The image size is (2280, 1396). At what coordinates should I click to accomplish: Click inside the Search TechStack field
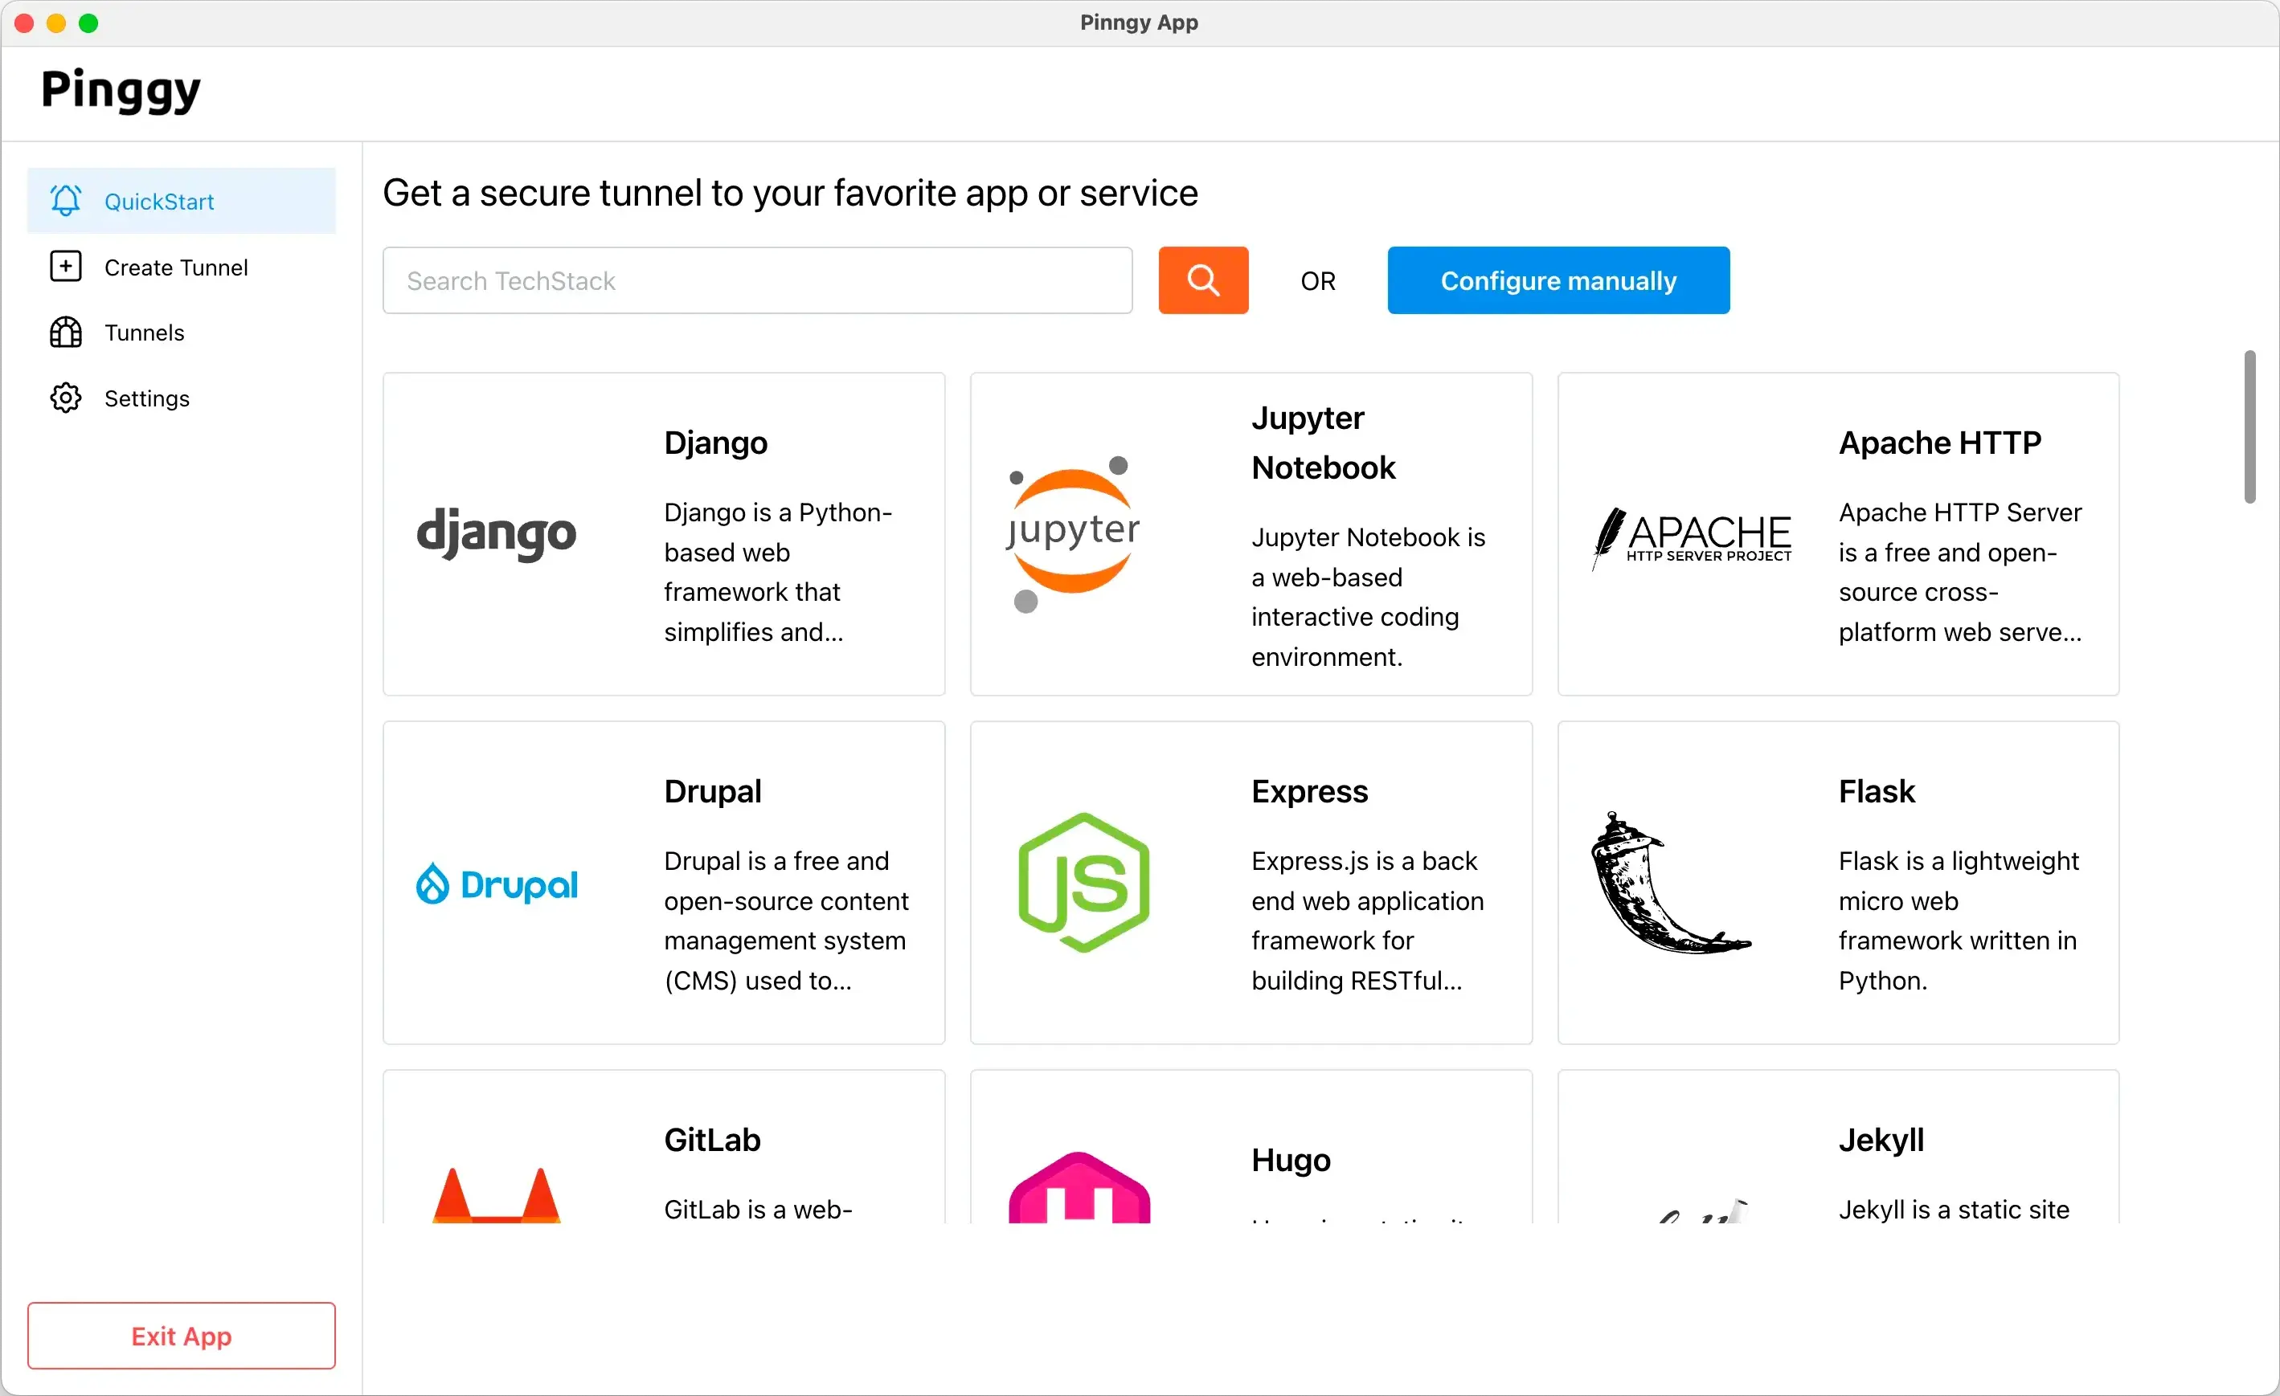(x=757, y=280)
